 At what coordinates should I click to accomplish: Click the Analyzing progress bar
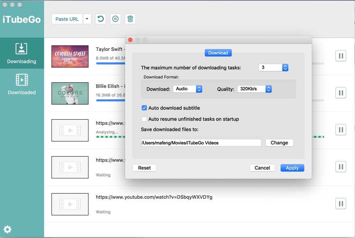(110, 137)
